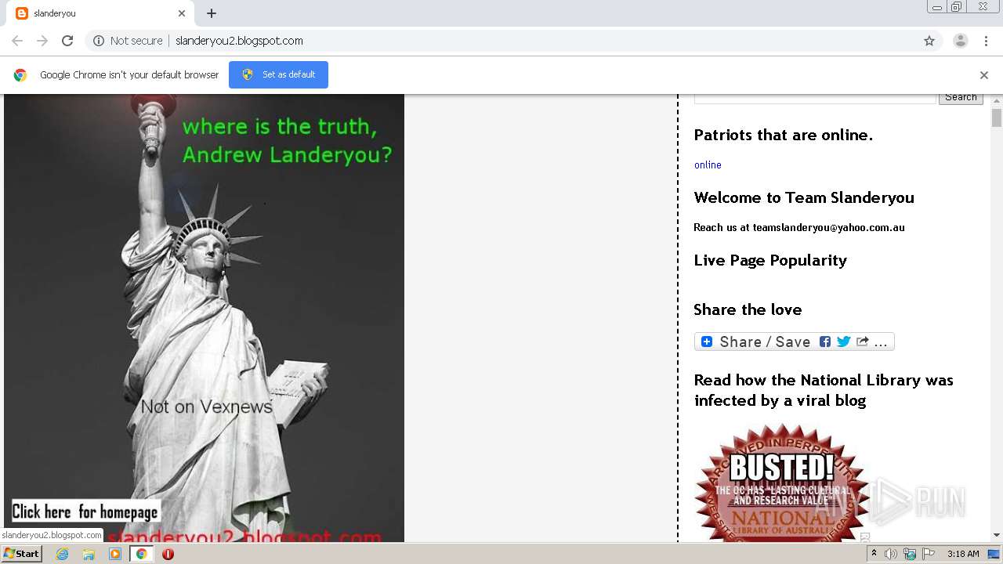Open the 'online' patriots link
The height and width of the screenshot is (564, 1003).
(x=708, y=164)
